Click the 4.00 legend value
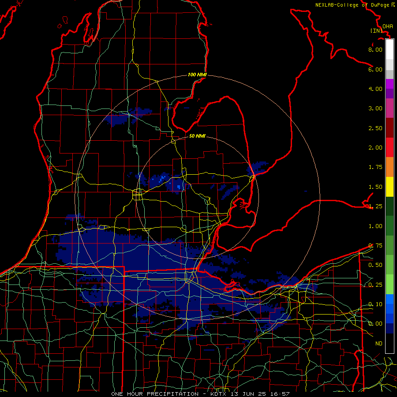The width and height of the screenshot is (397, 397). click(375, 89)
